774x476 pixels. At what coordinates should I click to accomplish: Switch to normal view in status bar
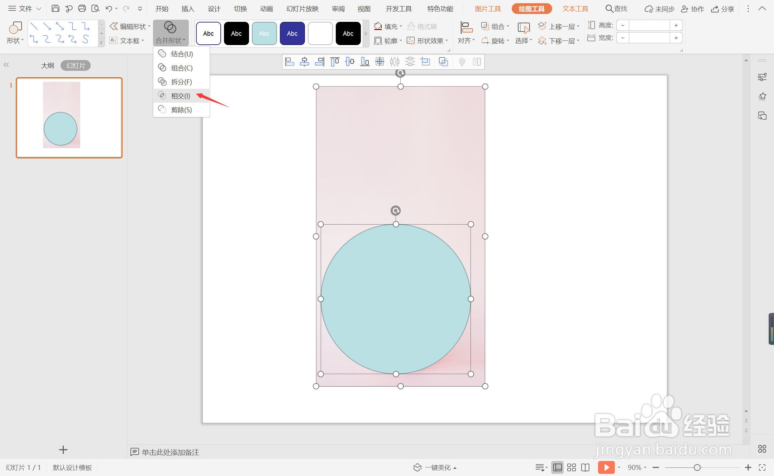pyautogui.click(x=557, y=467)
